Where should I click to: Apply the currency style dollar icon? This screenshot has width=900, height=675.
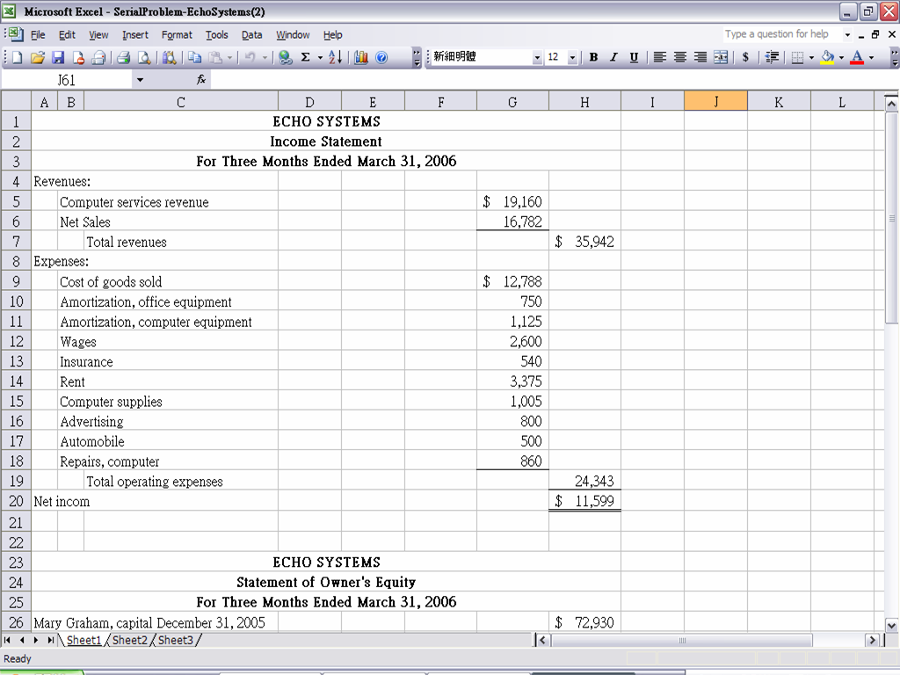tap(745, 57)
